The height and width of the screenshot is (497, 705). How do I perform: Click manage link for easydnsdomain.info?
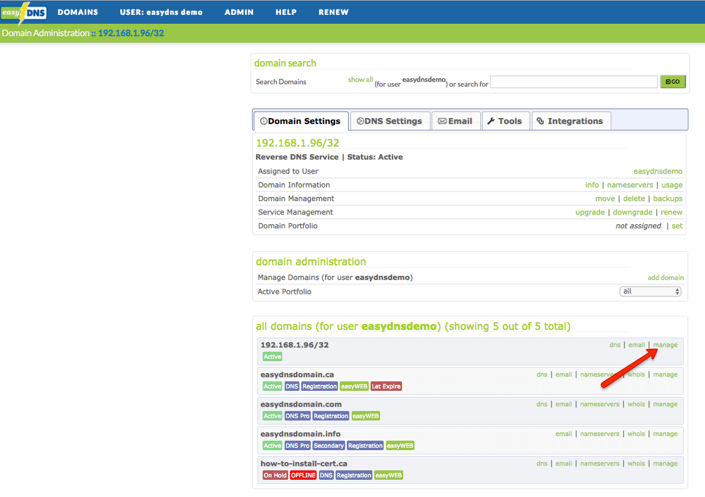[665, 434]
